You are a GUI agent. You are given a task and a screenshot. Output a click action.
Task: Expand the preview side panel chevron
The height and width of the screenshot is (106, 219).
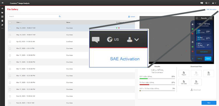(193, 59)
